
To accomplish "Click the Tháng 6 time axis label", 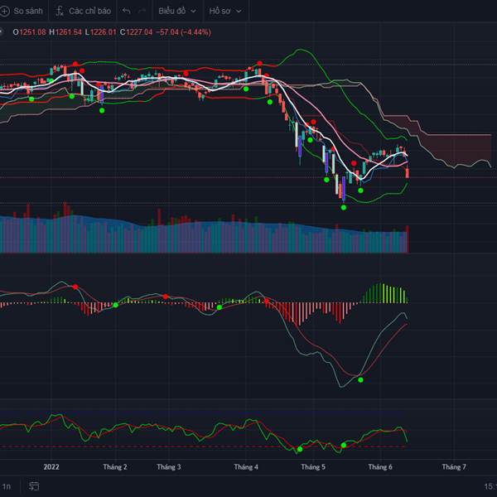I will (380, 467).
